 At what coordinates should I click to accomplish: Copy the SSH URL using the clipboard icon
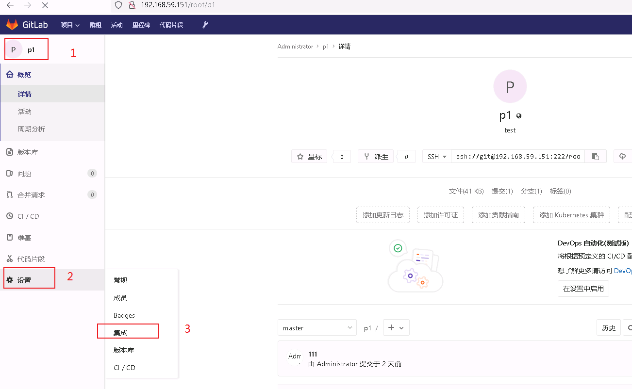tap(596, 156)
